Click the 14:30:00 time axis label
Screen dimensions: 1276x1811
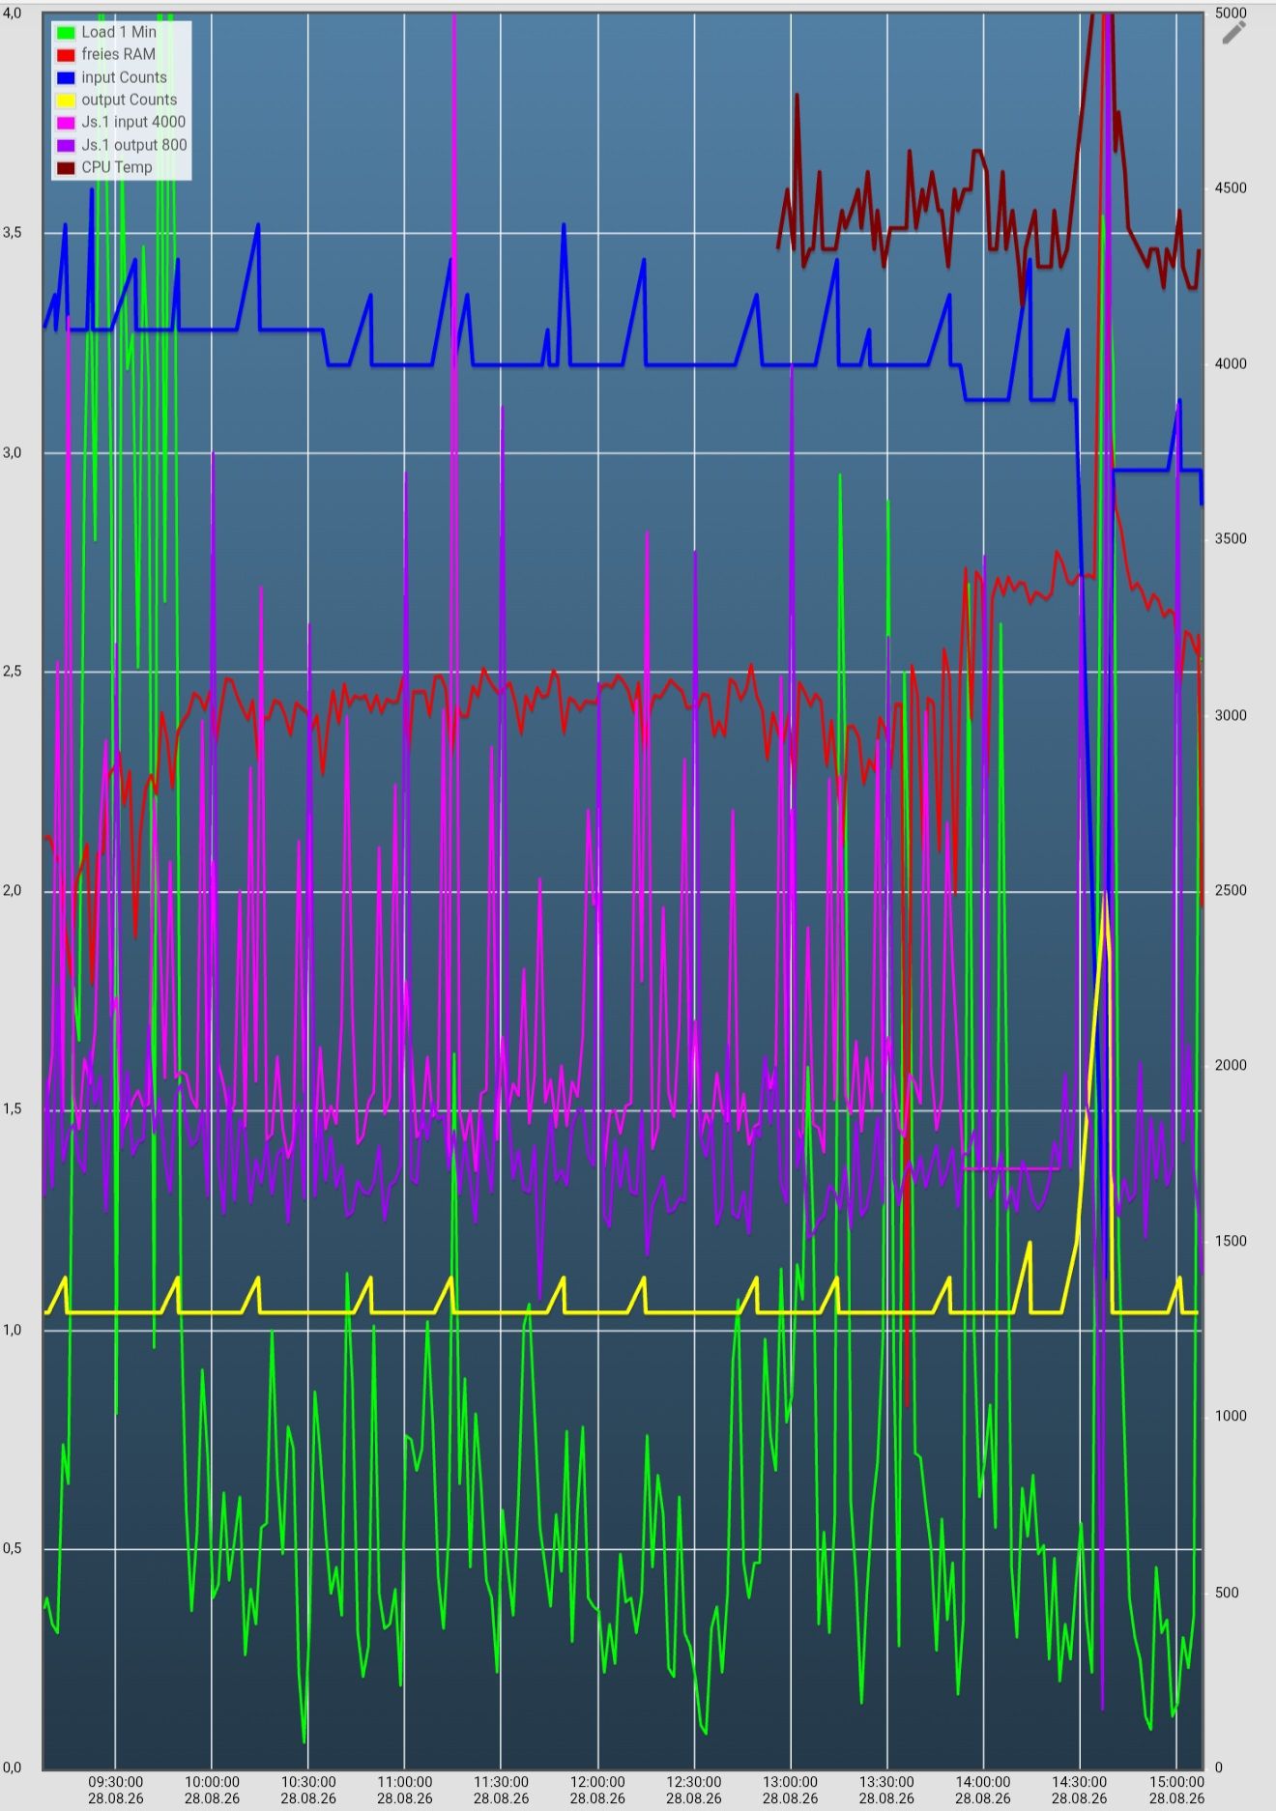(1079, 1790)
